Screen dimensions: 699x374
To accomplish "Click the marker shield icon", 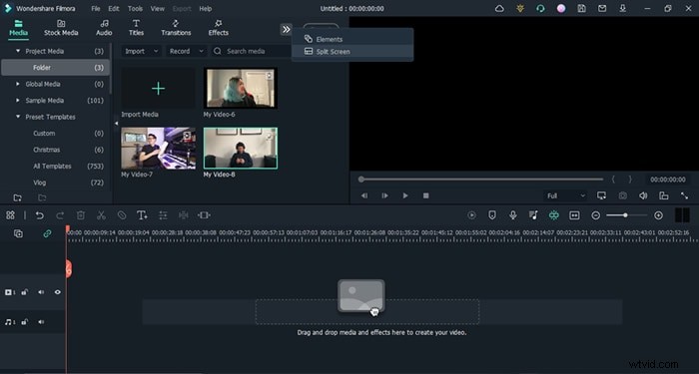I will [492, 215].
